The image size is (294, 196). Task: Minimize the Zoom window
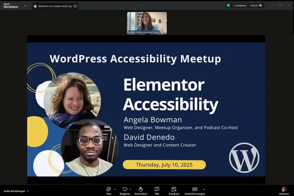(x=271, y=5)
